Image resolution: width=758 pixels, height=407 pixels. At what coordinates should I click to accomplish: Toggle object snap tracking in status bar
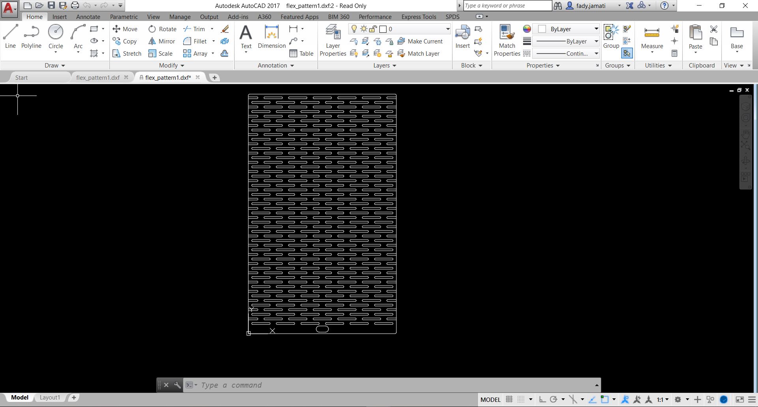(592, 399)
